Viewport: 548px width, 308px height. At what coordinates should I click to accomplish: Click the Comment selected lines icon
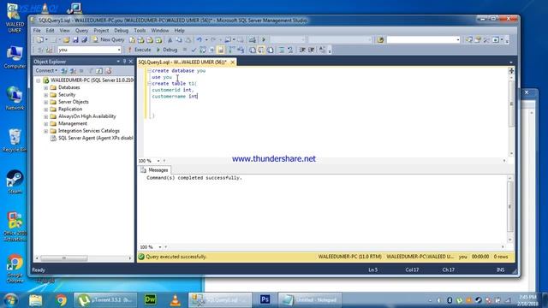pyautogui.click(x=282, y=50)
